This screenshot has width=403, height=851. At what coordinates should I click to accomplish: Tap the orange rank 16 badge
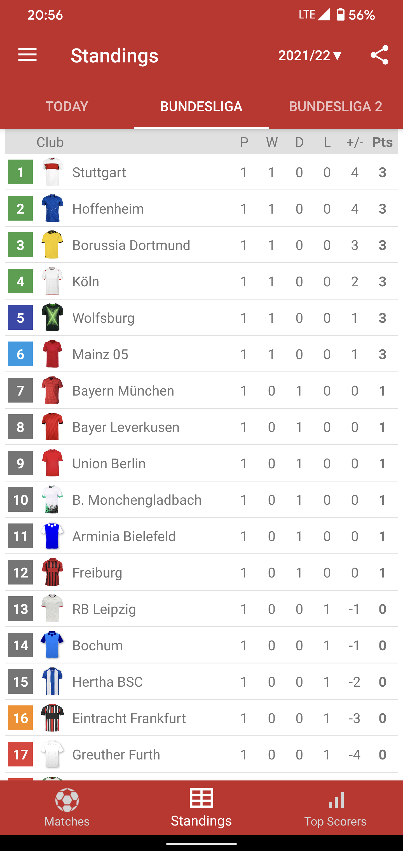tap(20, 718)
